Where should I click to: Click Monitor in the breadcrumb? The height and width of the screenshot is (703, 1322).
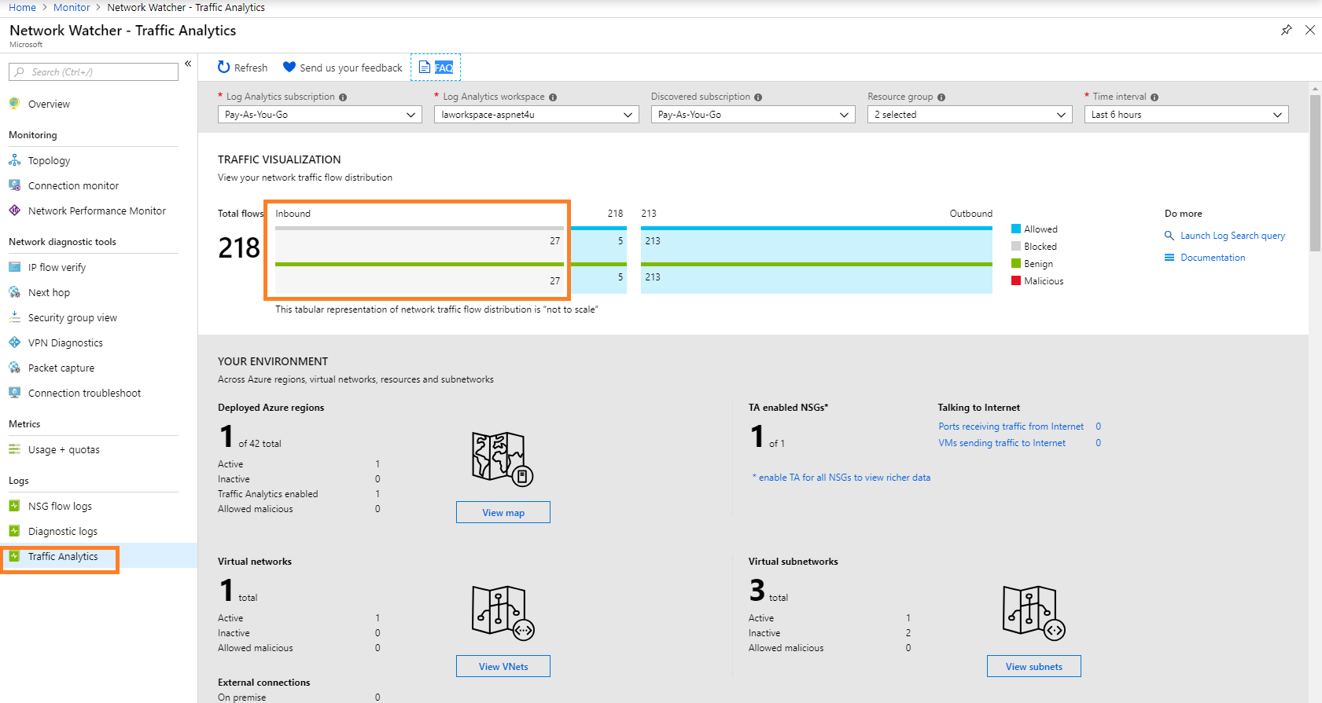click(72, 7)
